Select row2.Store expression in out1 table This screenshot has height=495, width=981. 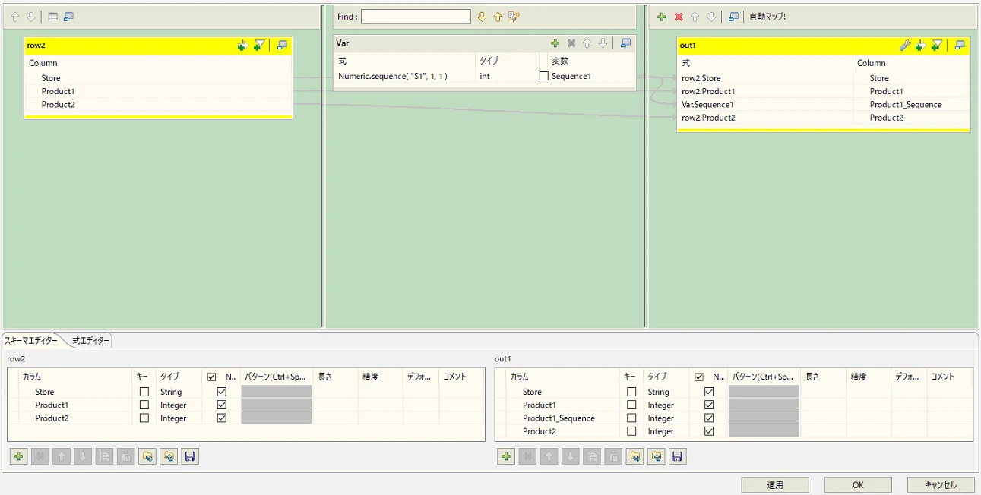[701, 78]
